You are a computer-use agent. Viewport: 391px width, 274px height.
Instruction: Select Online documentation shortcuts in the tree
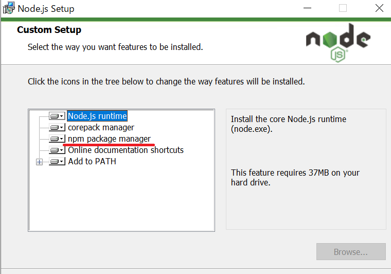[126, 150]
